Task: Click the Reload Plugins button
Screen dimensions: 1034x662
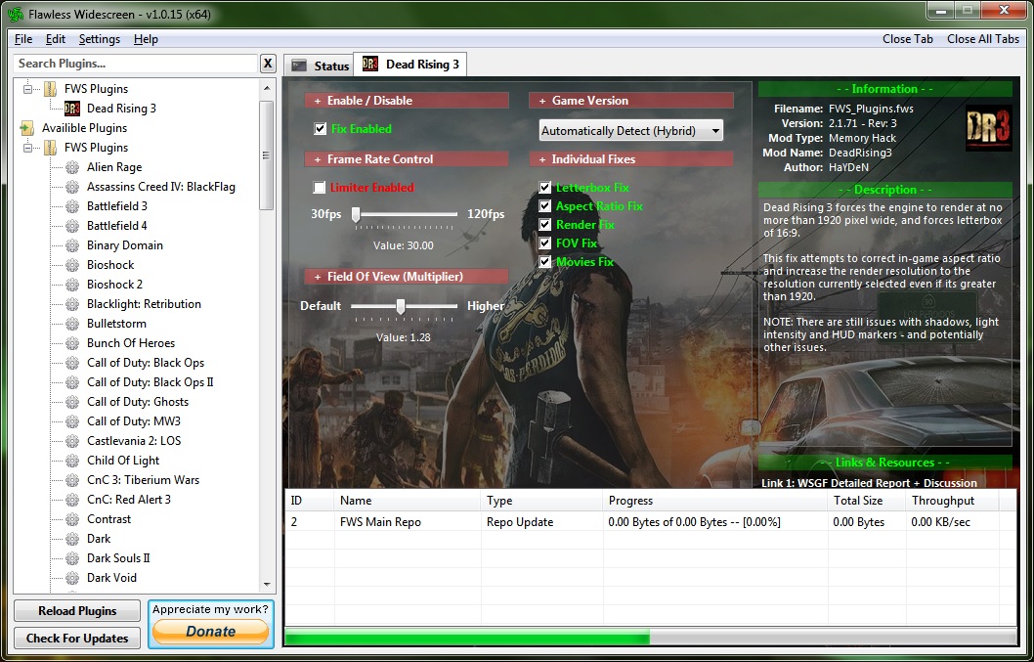Action: [x=77, y=611]
